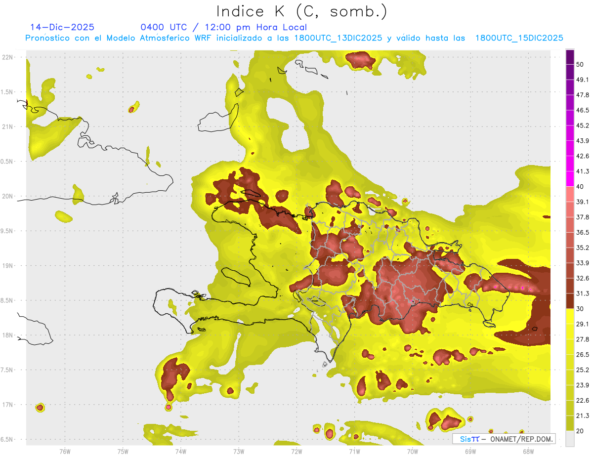
Task: Click the colorbar value '32.6'
Action: (583, 278)
